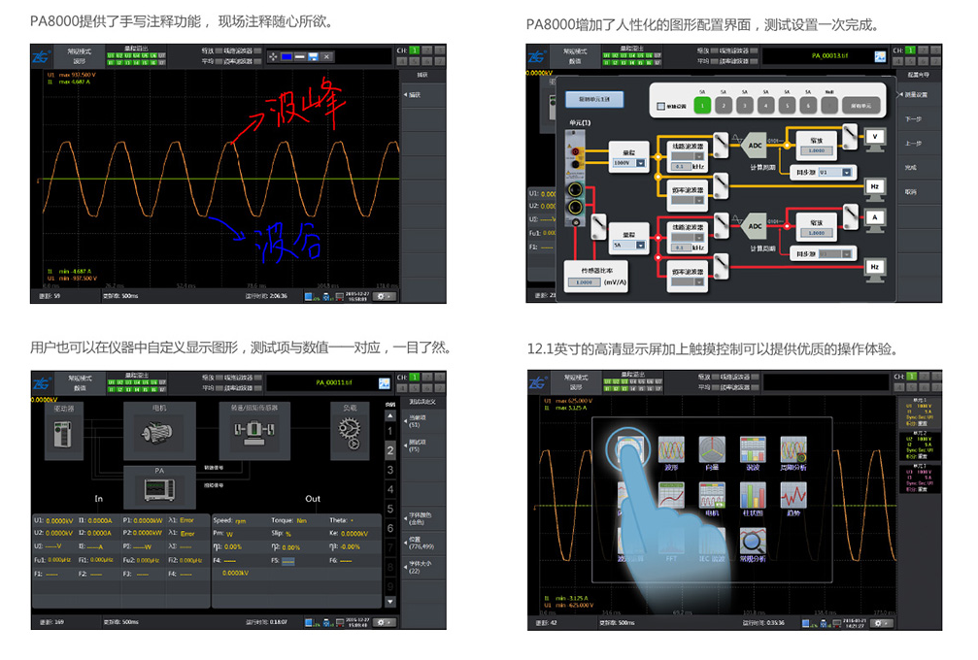Image resolution: width=978 pixels, height=660 pixels.
Task: Open 字体大小 (22) font size option
Action: [422, 567]
